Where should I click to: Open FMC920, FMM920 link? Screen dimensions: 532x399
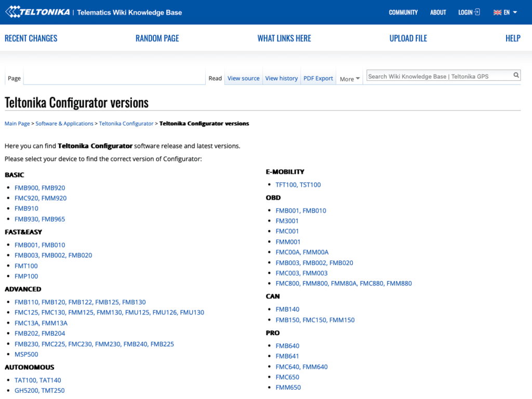41,198
